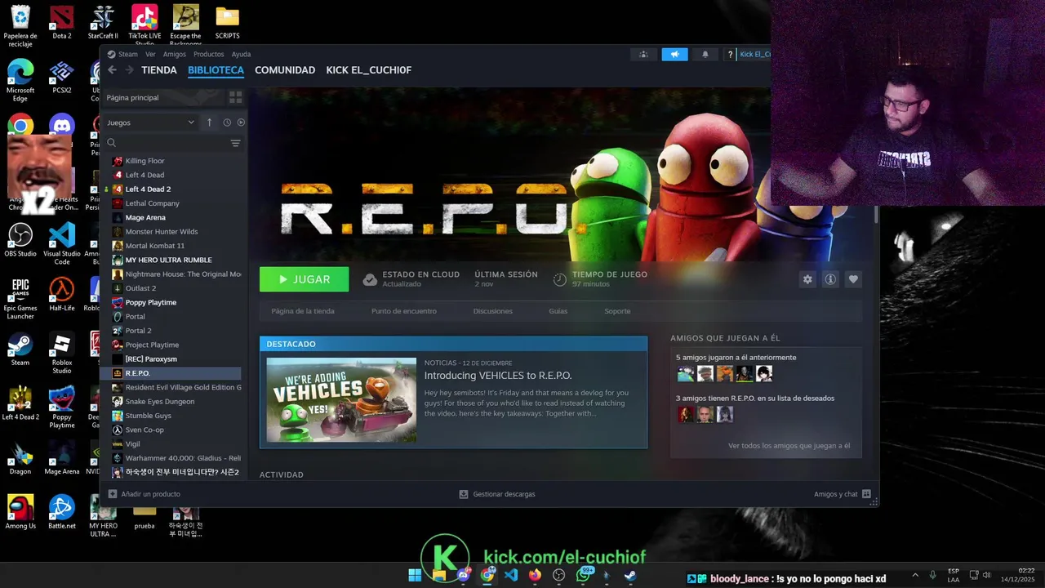
Task: Add R.E.P.O. to favorites heart icon
Action: pyautogui.click(x=853, y=279)
